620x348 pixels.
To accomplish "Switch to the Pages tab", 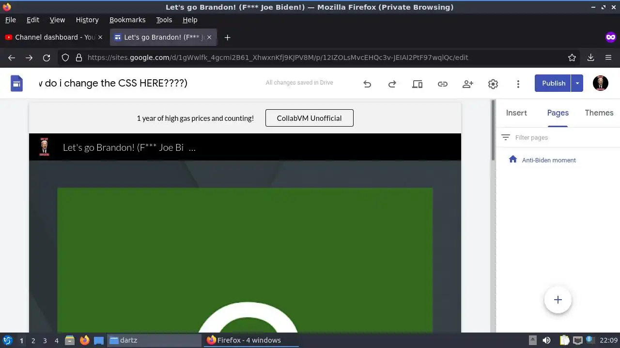I will (x=558, y=113).
